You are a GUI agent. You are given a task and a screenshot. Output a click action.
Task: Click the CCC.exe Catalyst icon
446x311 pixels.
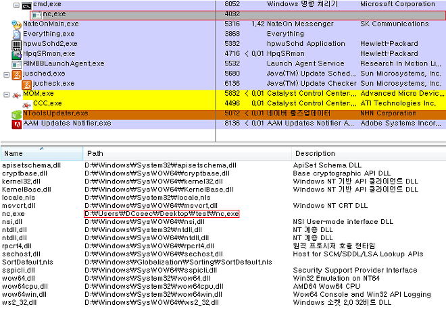(27, 105)
